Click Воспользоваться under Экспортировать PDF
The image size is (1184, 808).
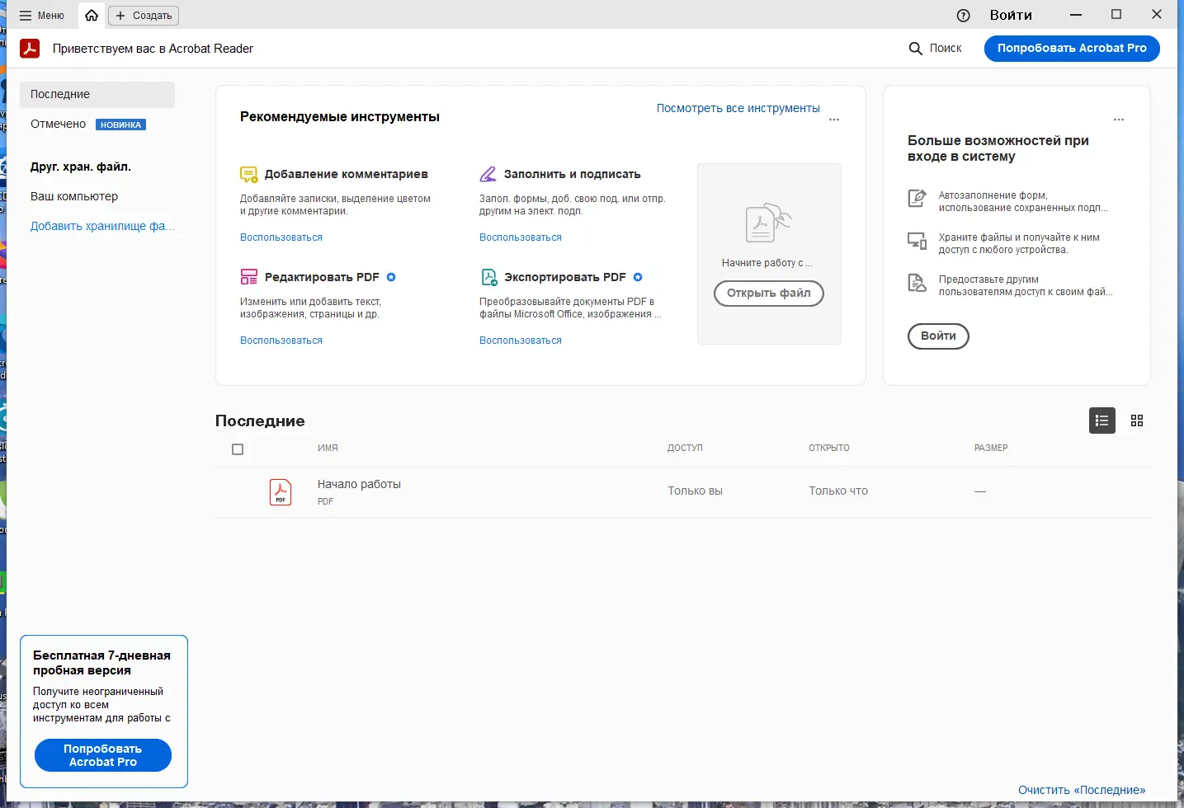coord(521,341)
